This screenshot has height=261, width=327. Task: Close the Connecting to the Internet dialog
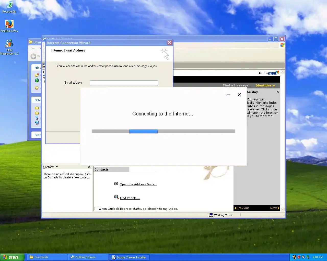(x=239, y=95)
